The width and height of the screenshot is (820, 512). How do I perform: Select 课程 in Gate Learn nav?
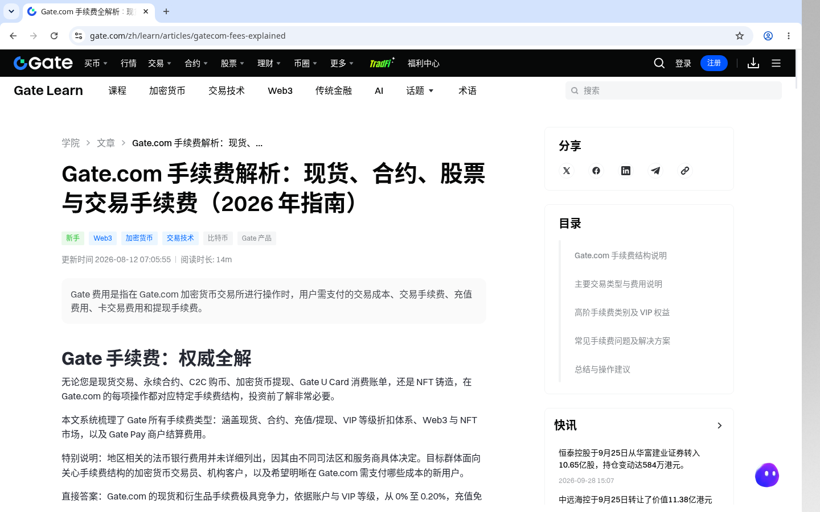coord(117,90)
